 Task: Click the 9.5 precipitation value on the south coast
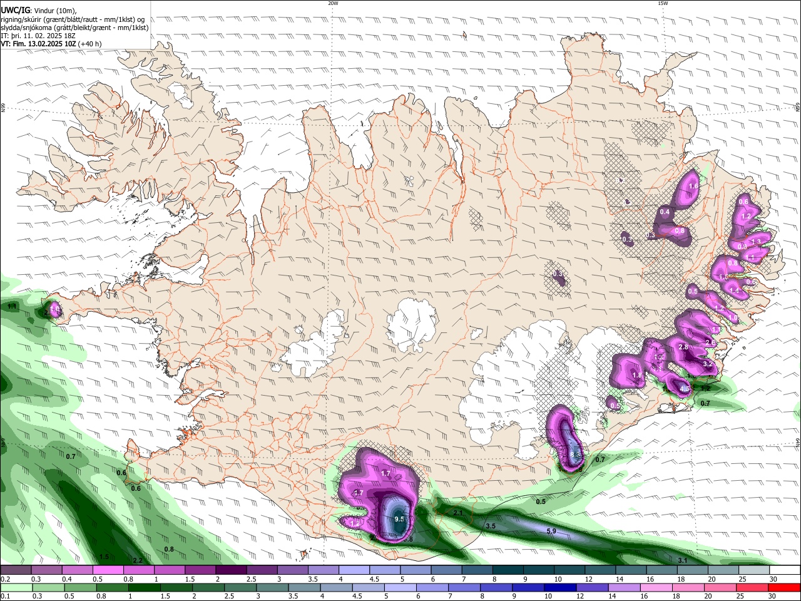[x=400, y=519]
